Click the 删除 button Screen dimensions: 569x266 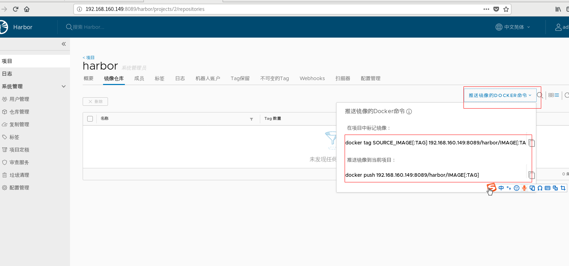click(95, 102)
